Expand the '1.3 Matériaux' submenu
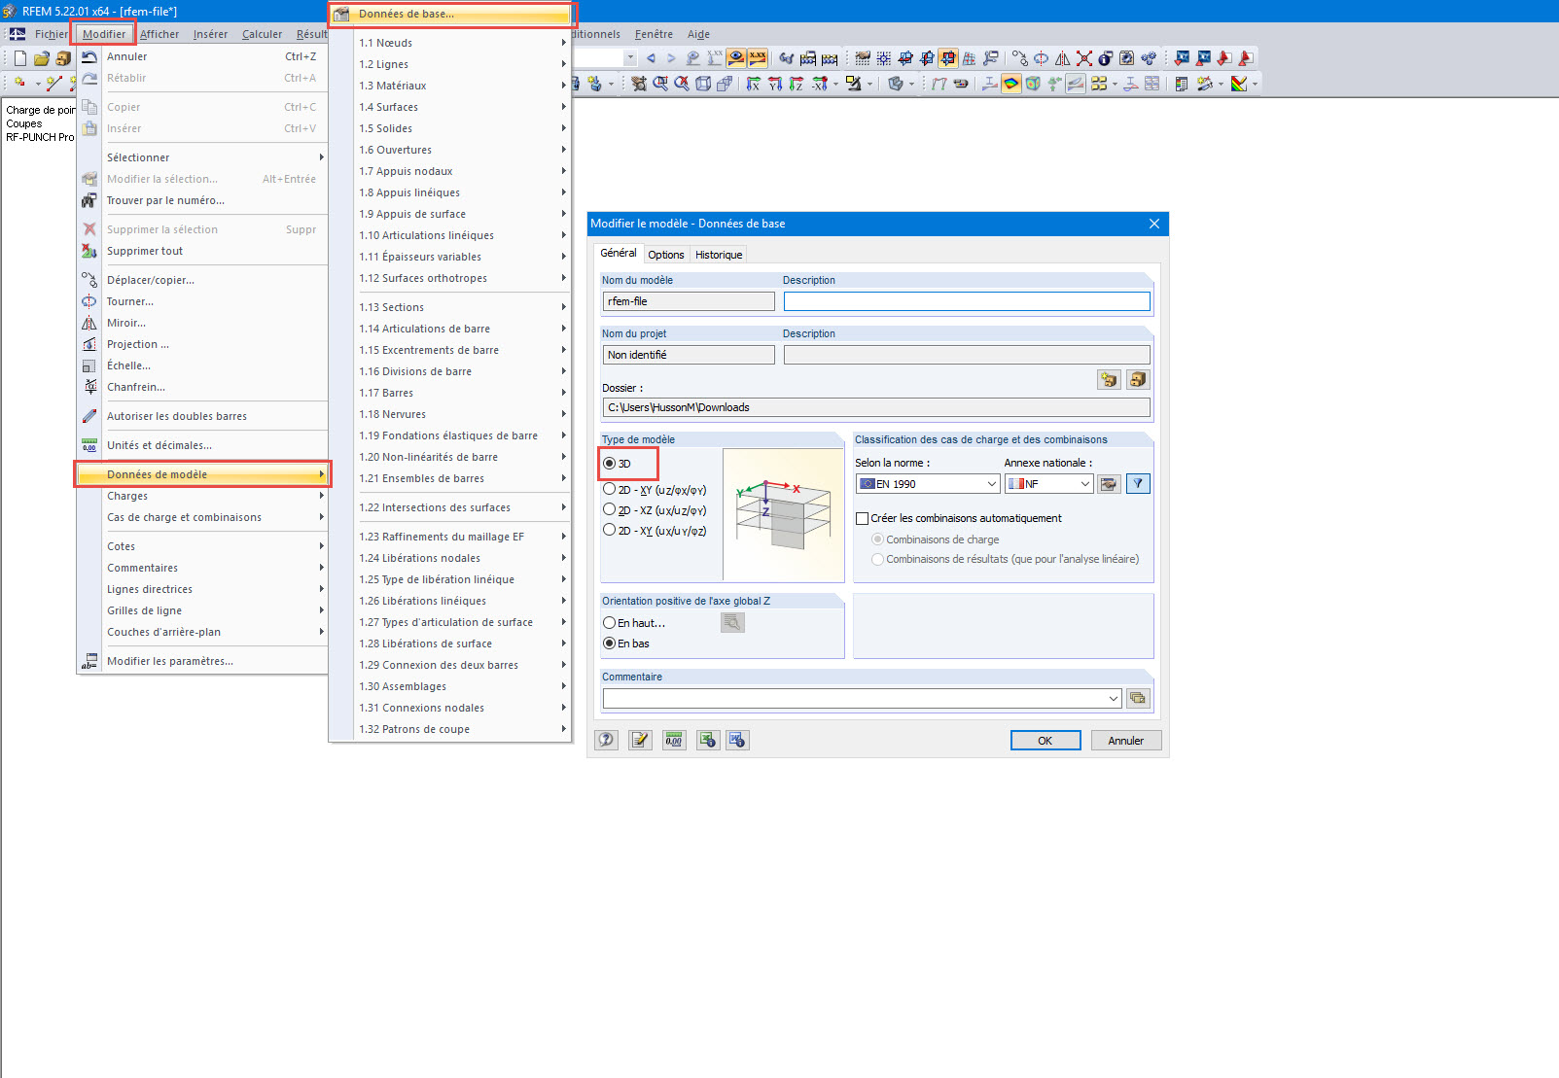The height and width of the screenshot is (1078, 1559). (x=462, y=86)
